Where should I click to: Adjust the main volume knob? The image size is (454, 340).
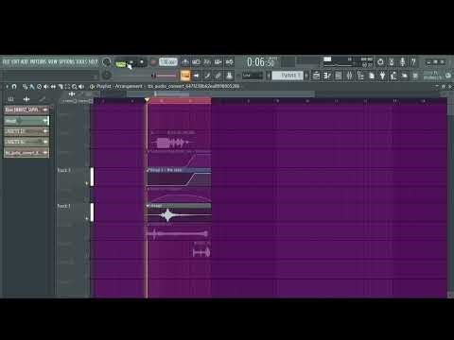[x=107, y=61]
